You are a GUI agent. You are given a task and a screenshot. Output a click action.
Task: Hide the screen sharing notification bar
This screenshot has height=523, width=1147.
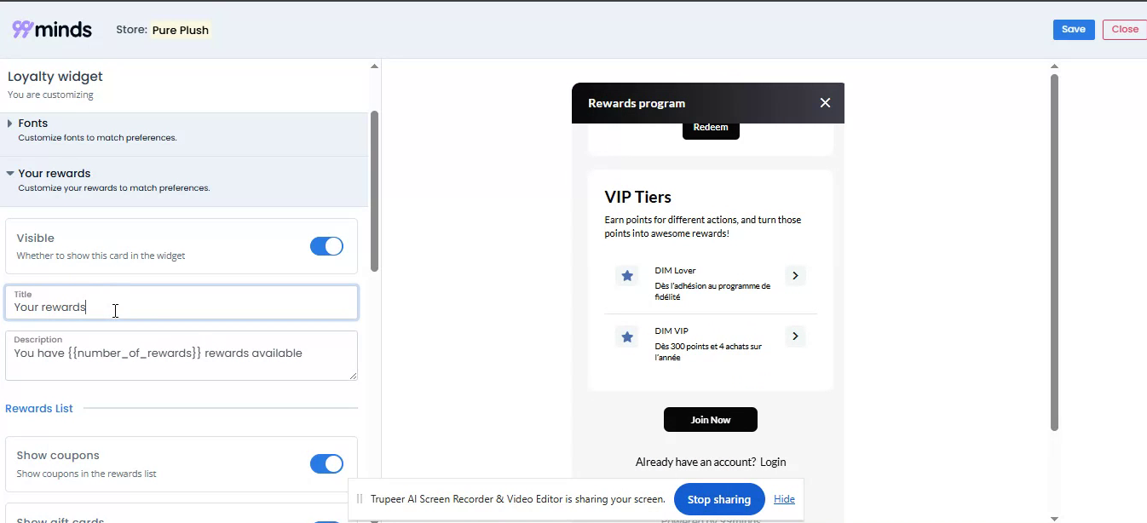(x=784, y=499)
